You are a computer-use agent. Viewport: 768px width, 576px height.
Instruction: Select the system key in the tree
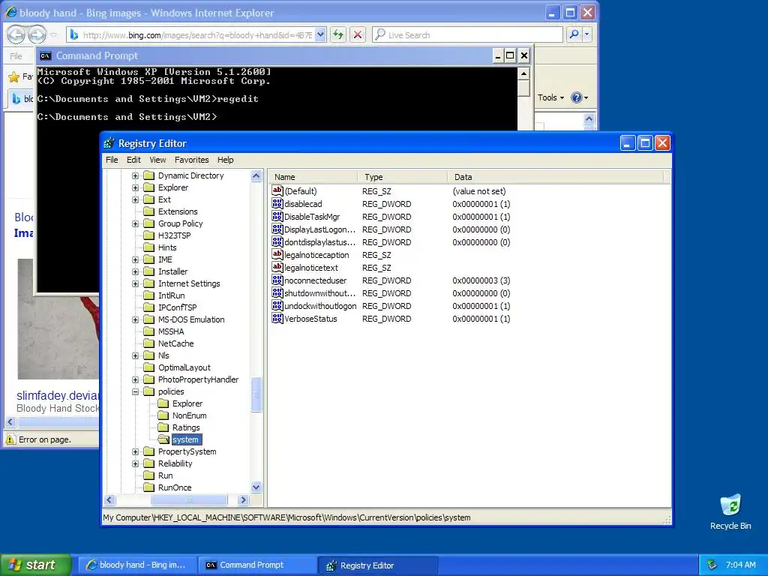point(186,439)
